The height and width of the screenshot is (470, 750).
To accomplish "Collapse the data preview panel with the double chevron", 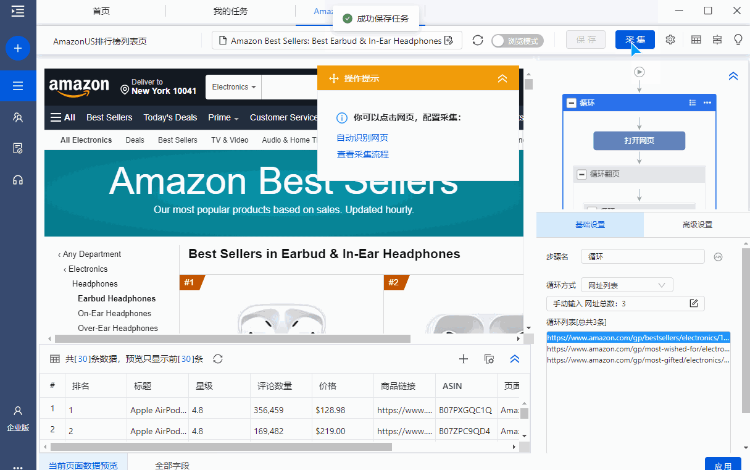I will pyautogui.click(x=515, y=359).
